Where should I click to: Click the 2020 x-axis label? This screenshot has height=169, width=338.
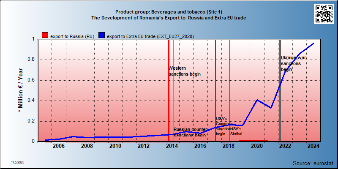tap(257, 146)
